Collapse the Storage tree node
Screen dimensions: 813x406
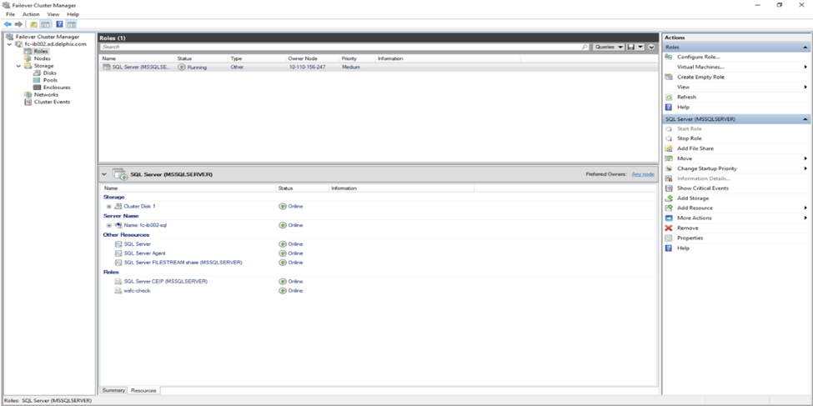[19, 66]
